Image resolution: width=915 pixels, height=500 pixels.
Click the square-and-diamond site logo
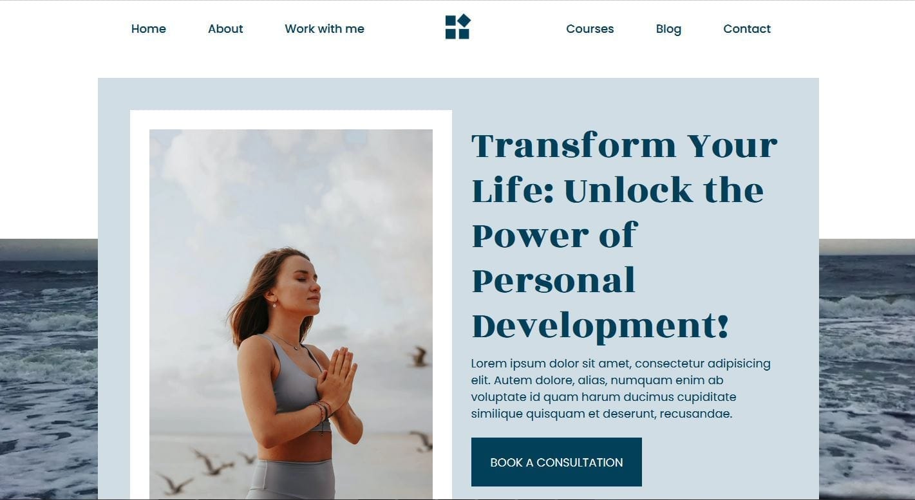pos(458,27)
